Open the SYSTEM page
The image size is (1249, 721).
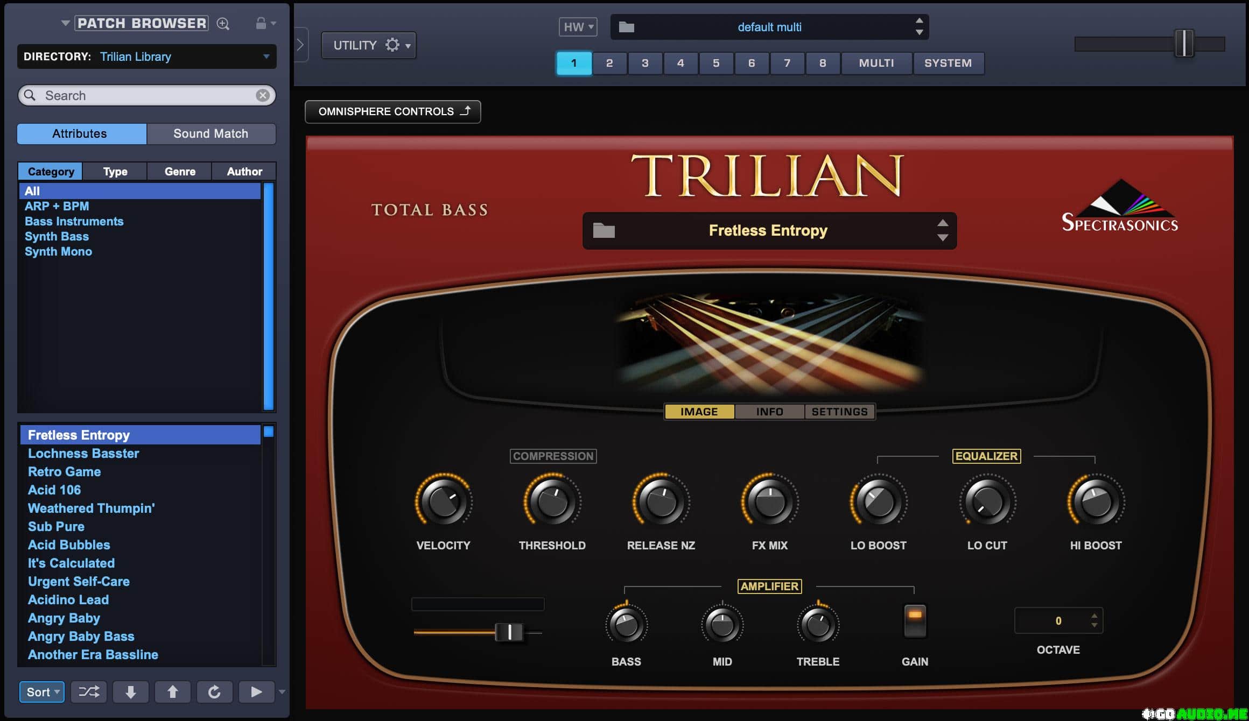tap(948, 63)
